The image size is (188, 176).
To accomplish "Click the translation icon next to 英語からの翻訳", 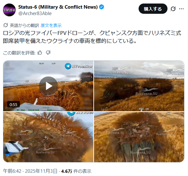I will [6, 25].
